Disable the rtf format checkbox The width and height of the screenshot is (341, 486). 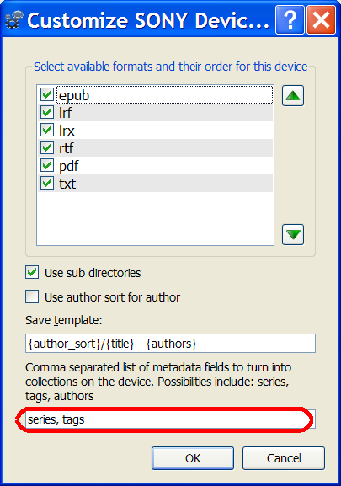[47, 147]
